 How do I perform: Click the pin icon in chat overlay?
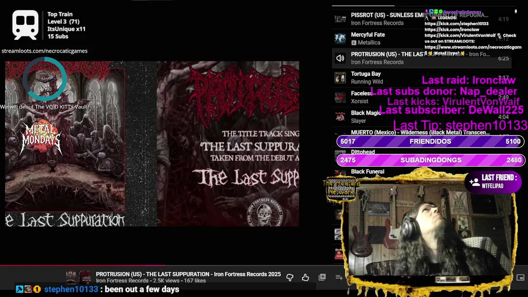(516, 12)
